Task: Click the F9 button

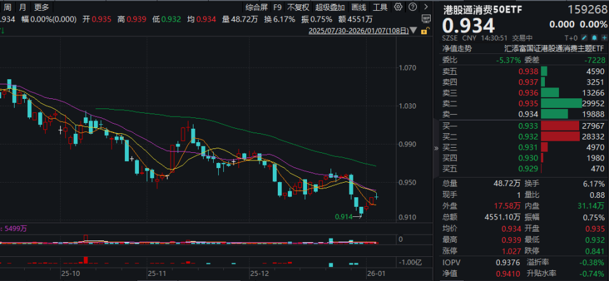Action: pyautogui.click(x=277, y=7)
